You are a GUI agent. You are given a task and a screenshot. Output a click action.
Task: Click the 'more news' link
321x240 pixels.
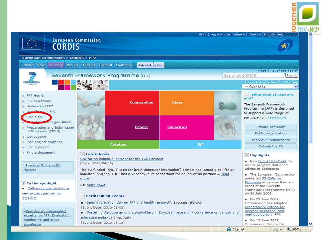[96, 185]
